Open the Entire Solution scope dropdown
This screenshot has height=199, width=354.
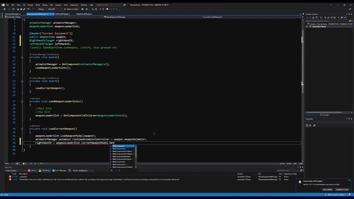16,171
